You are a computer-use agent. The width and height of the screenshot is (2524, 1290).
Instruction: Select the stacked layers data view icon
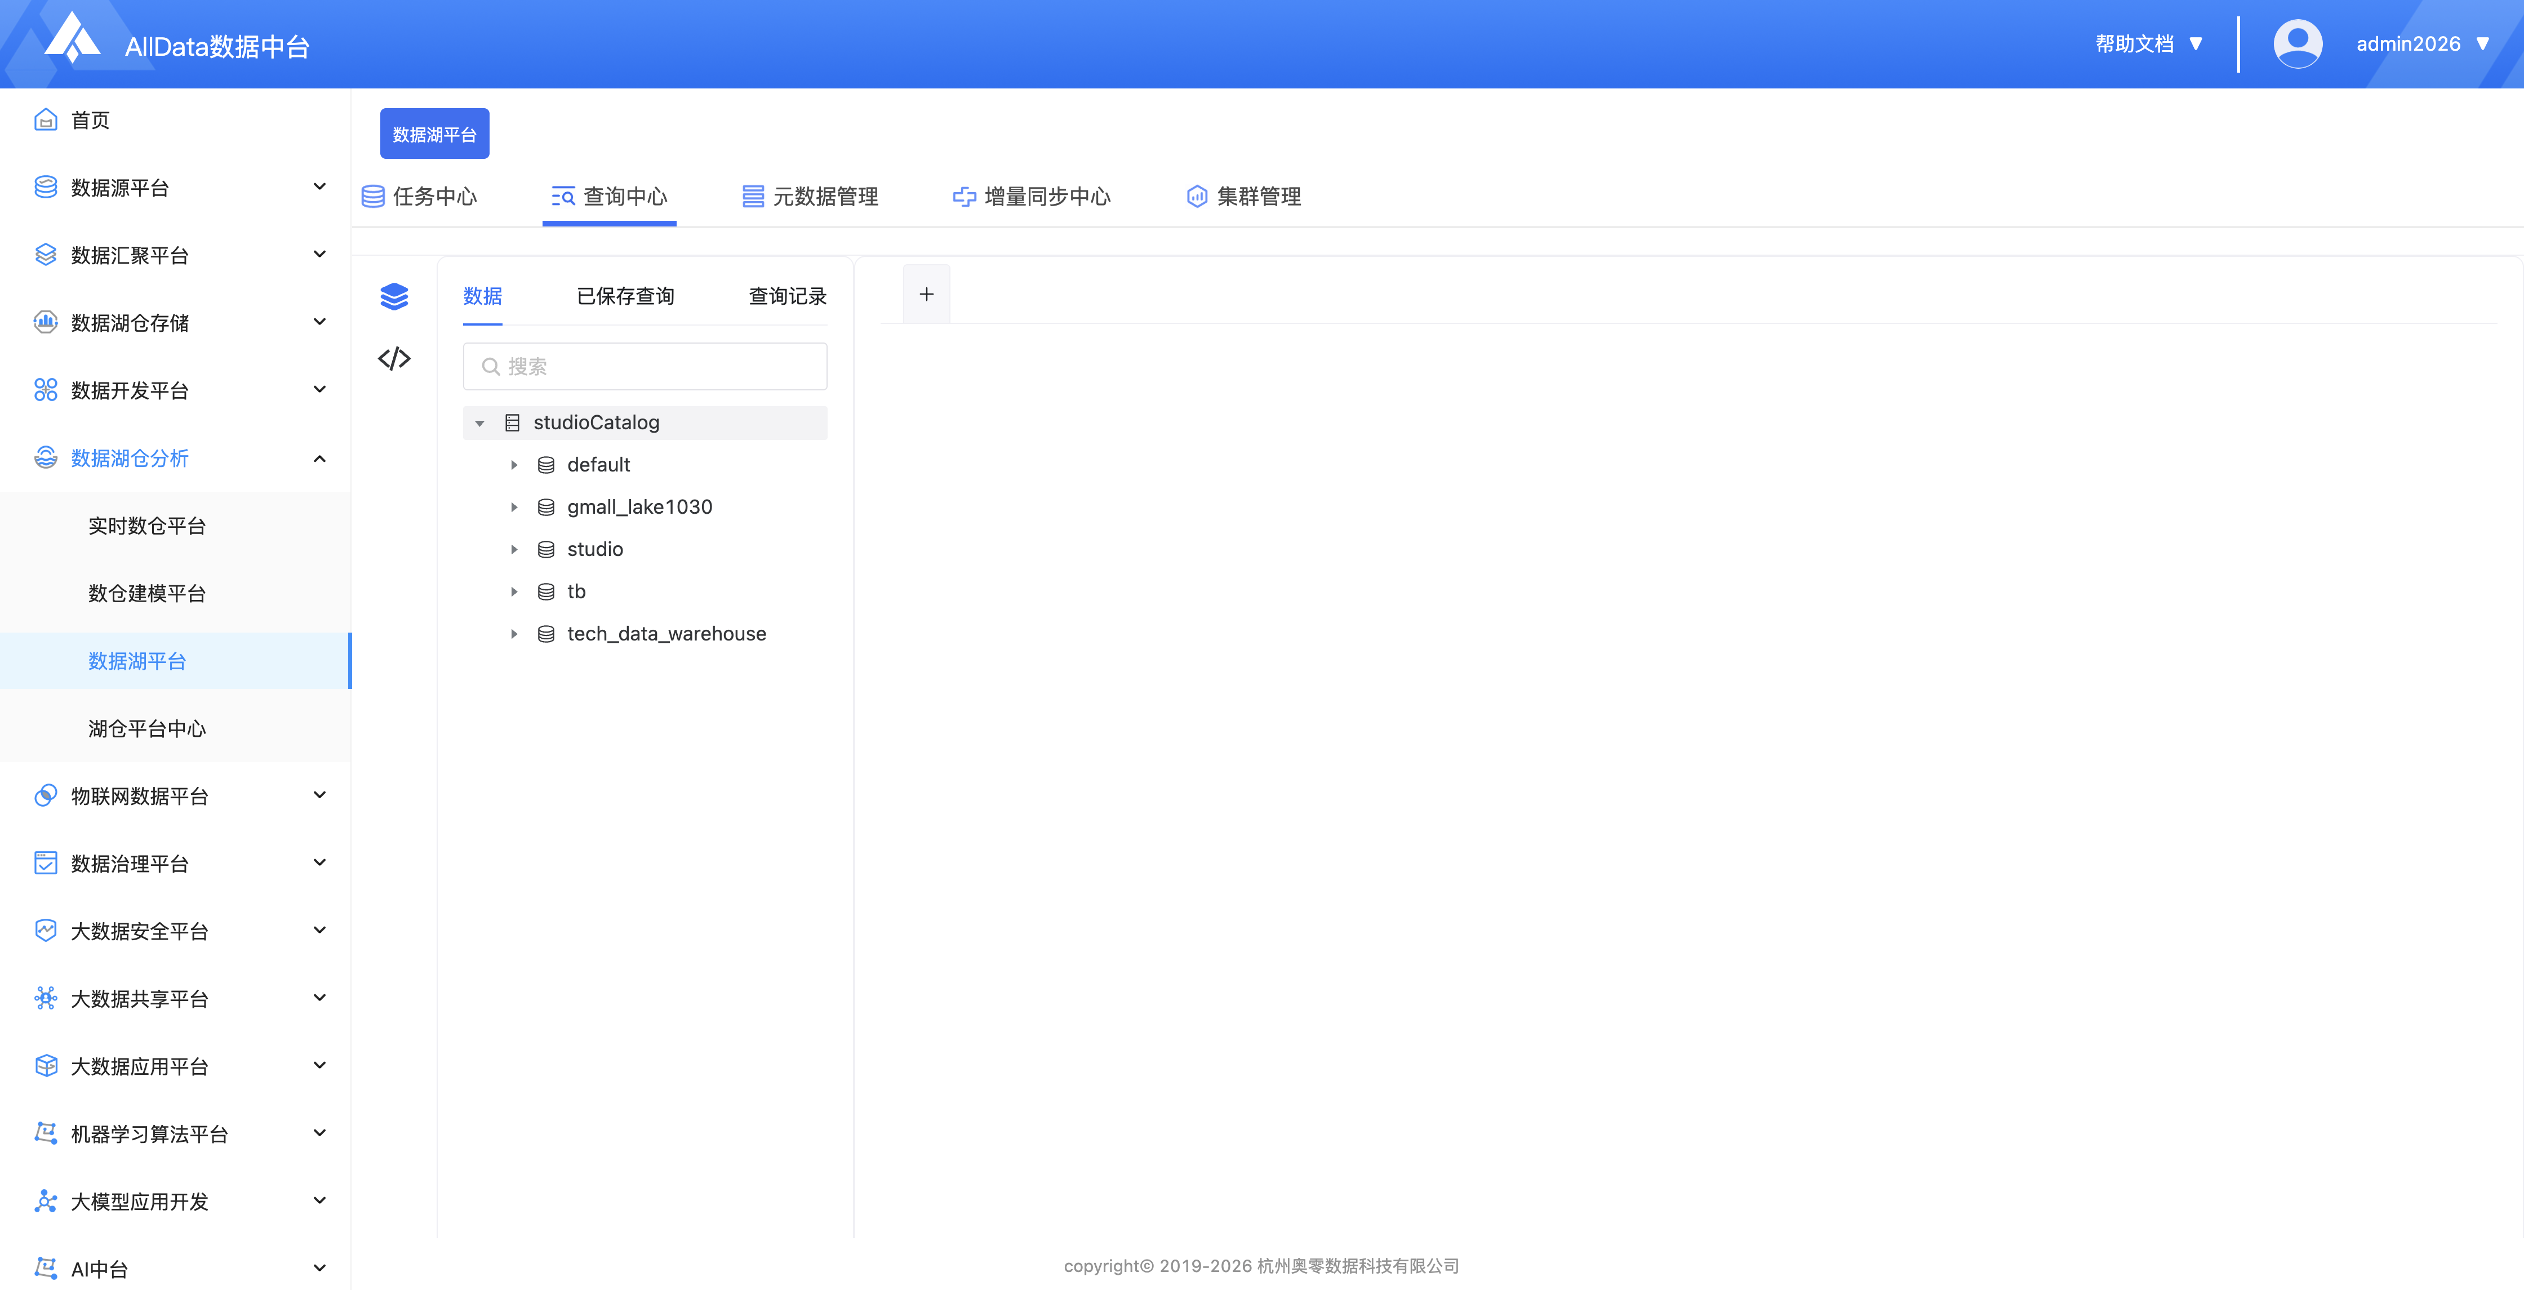[x=394, y=296]
